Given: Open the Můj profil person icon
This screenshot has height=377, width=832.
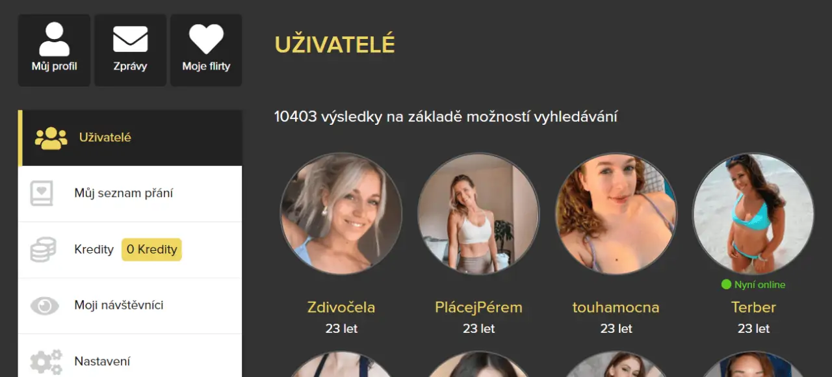Looking at the screenshot, I should pos(54,40).
